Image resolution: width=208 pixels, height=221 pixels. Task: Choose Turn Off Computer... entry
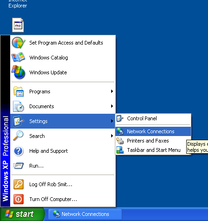[63, 199]
